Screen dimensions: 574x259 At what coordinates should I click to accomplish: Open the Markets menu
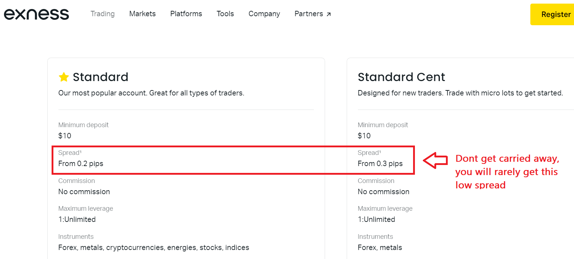click(143, 14)
